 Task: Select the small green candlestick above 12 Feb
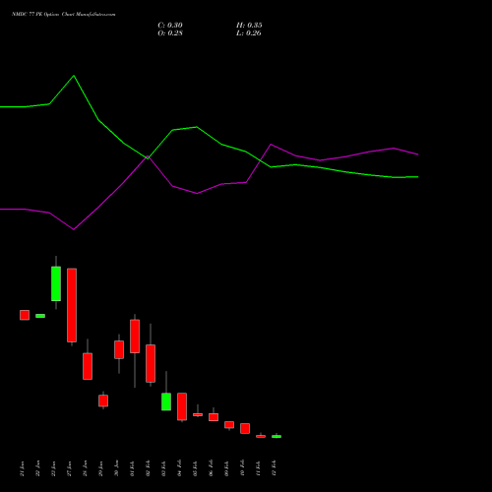tap(277, 436)
